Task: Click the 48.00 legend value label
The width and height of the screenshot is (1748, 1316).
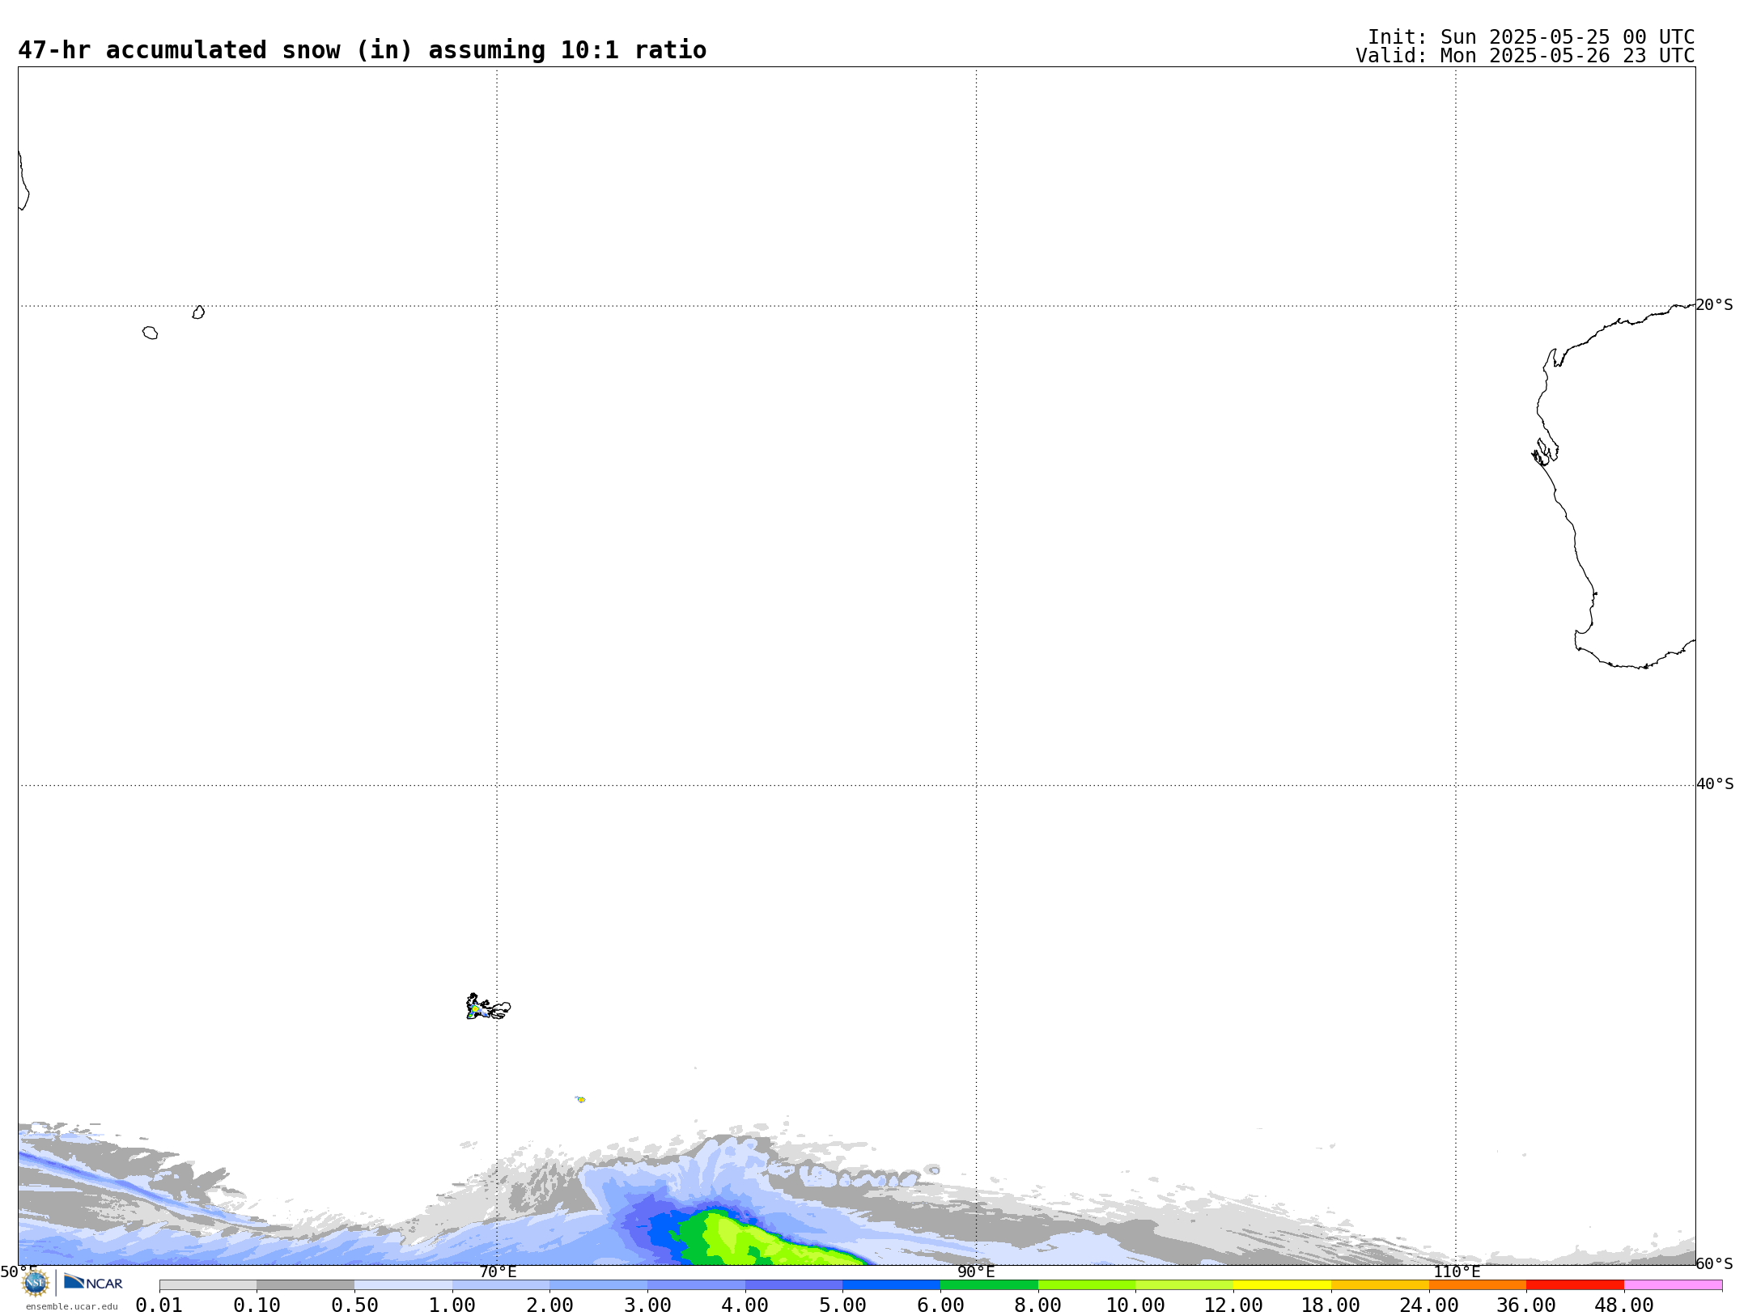Action: [x=1624, y=1305]
